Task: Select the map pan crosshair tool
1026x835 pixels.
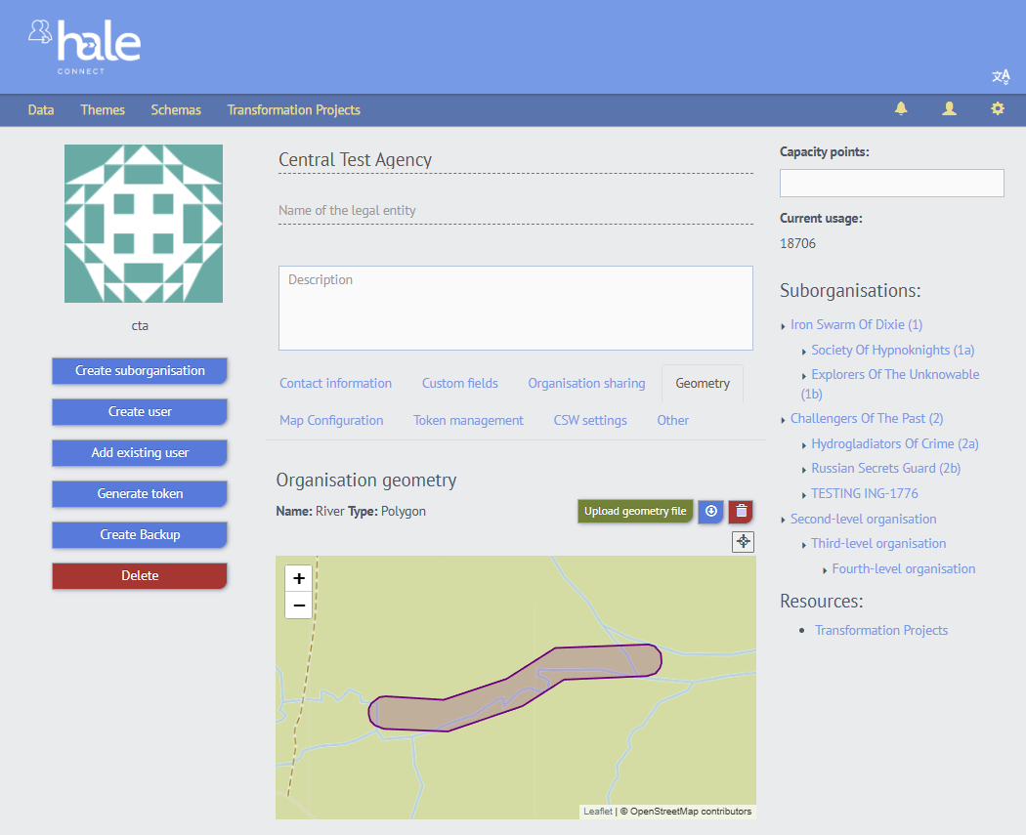Action: point(743,541)
